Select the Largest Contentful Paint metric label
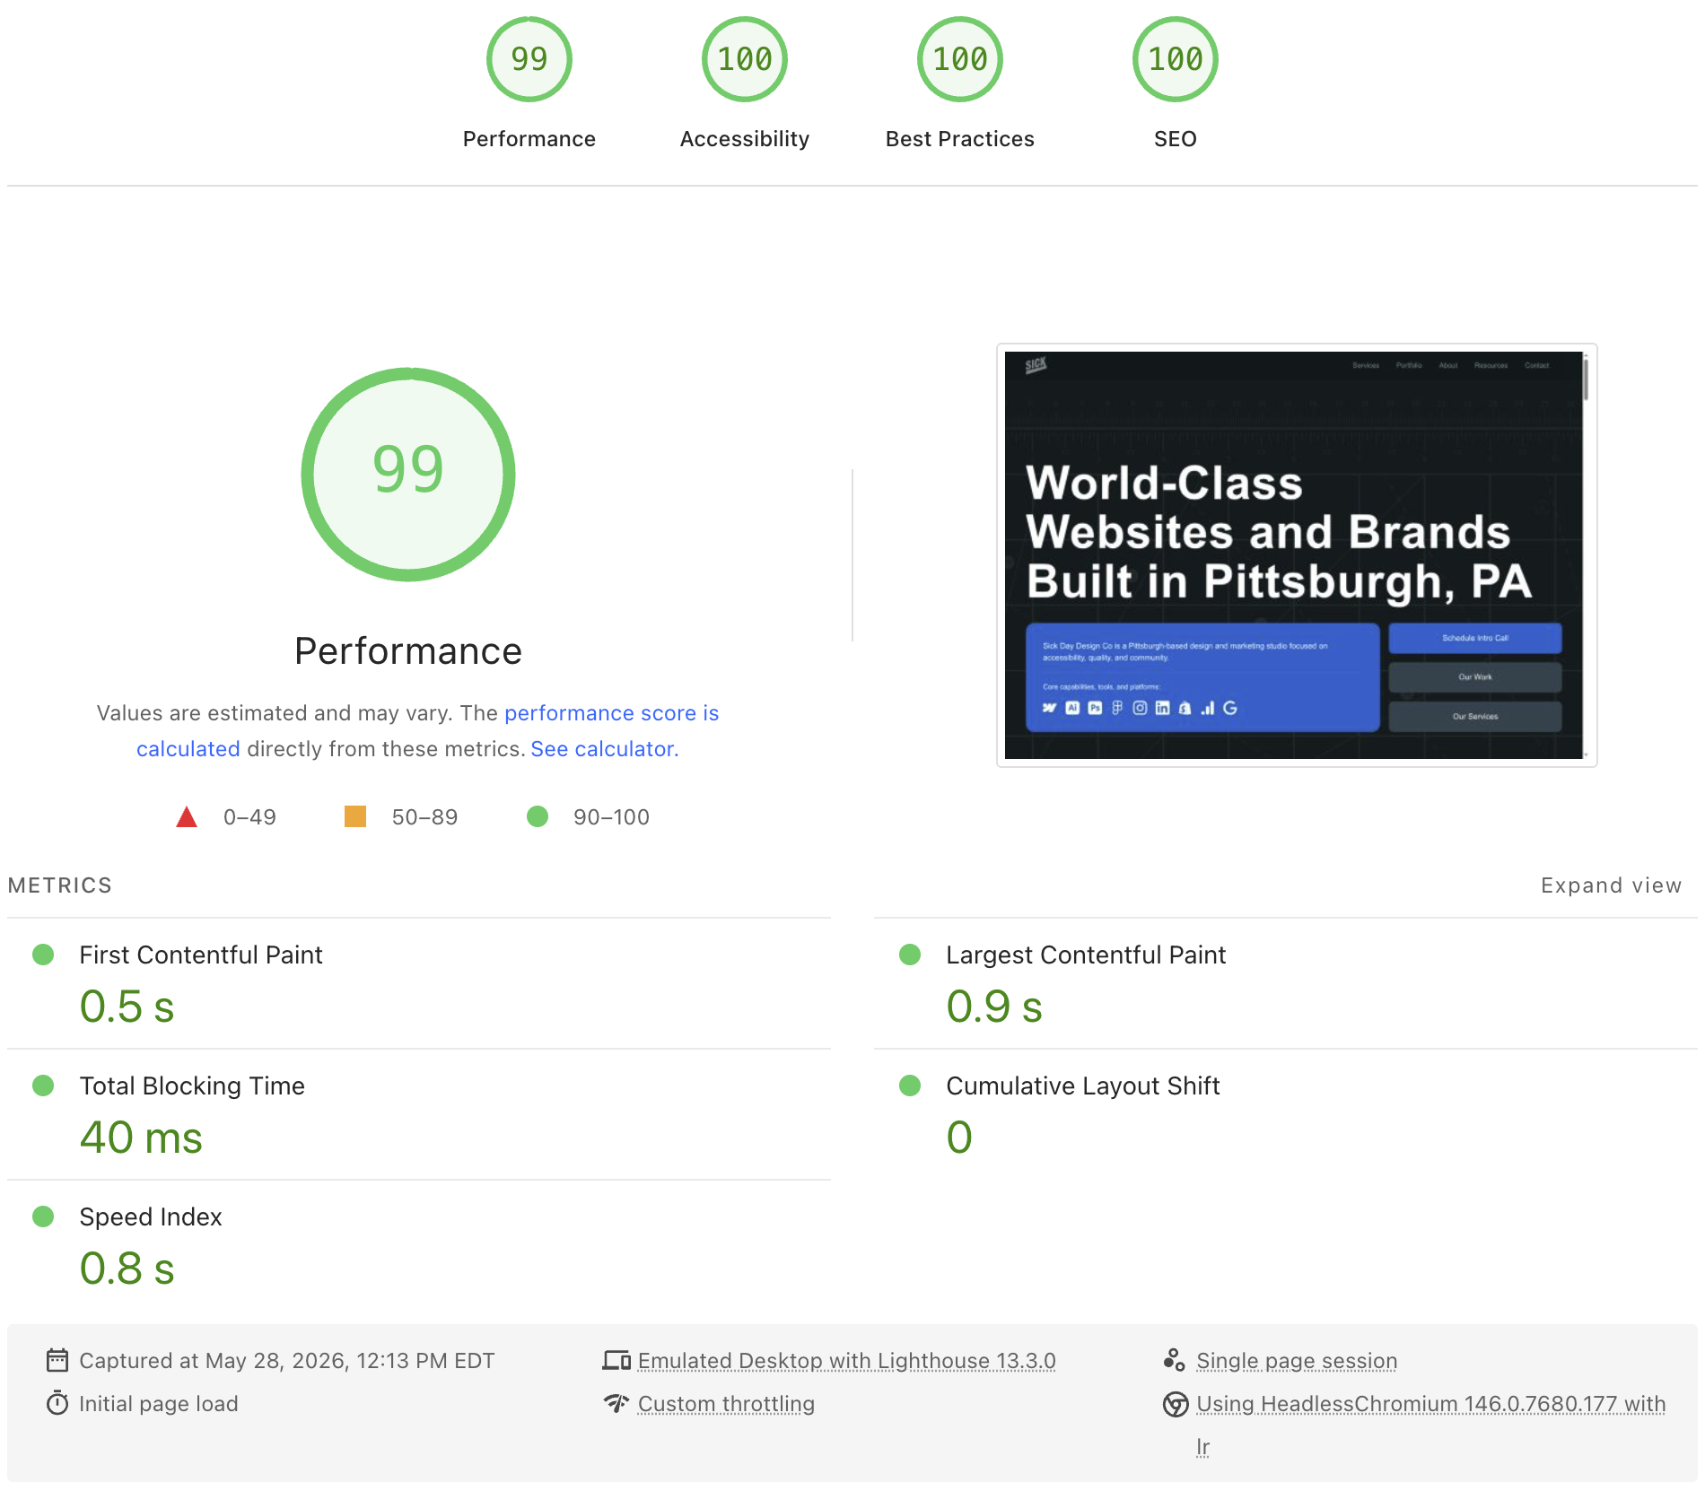Viewport: 1705px width, 1491px height. coord(1086,955)
